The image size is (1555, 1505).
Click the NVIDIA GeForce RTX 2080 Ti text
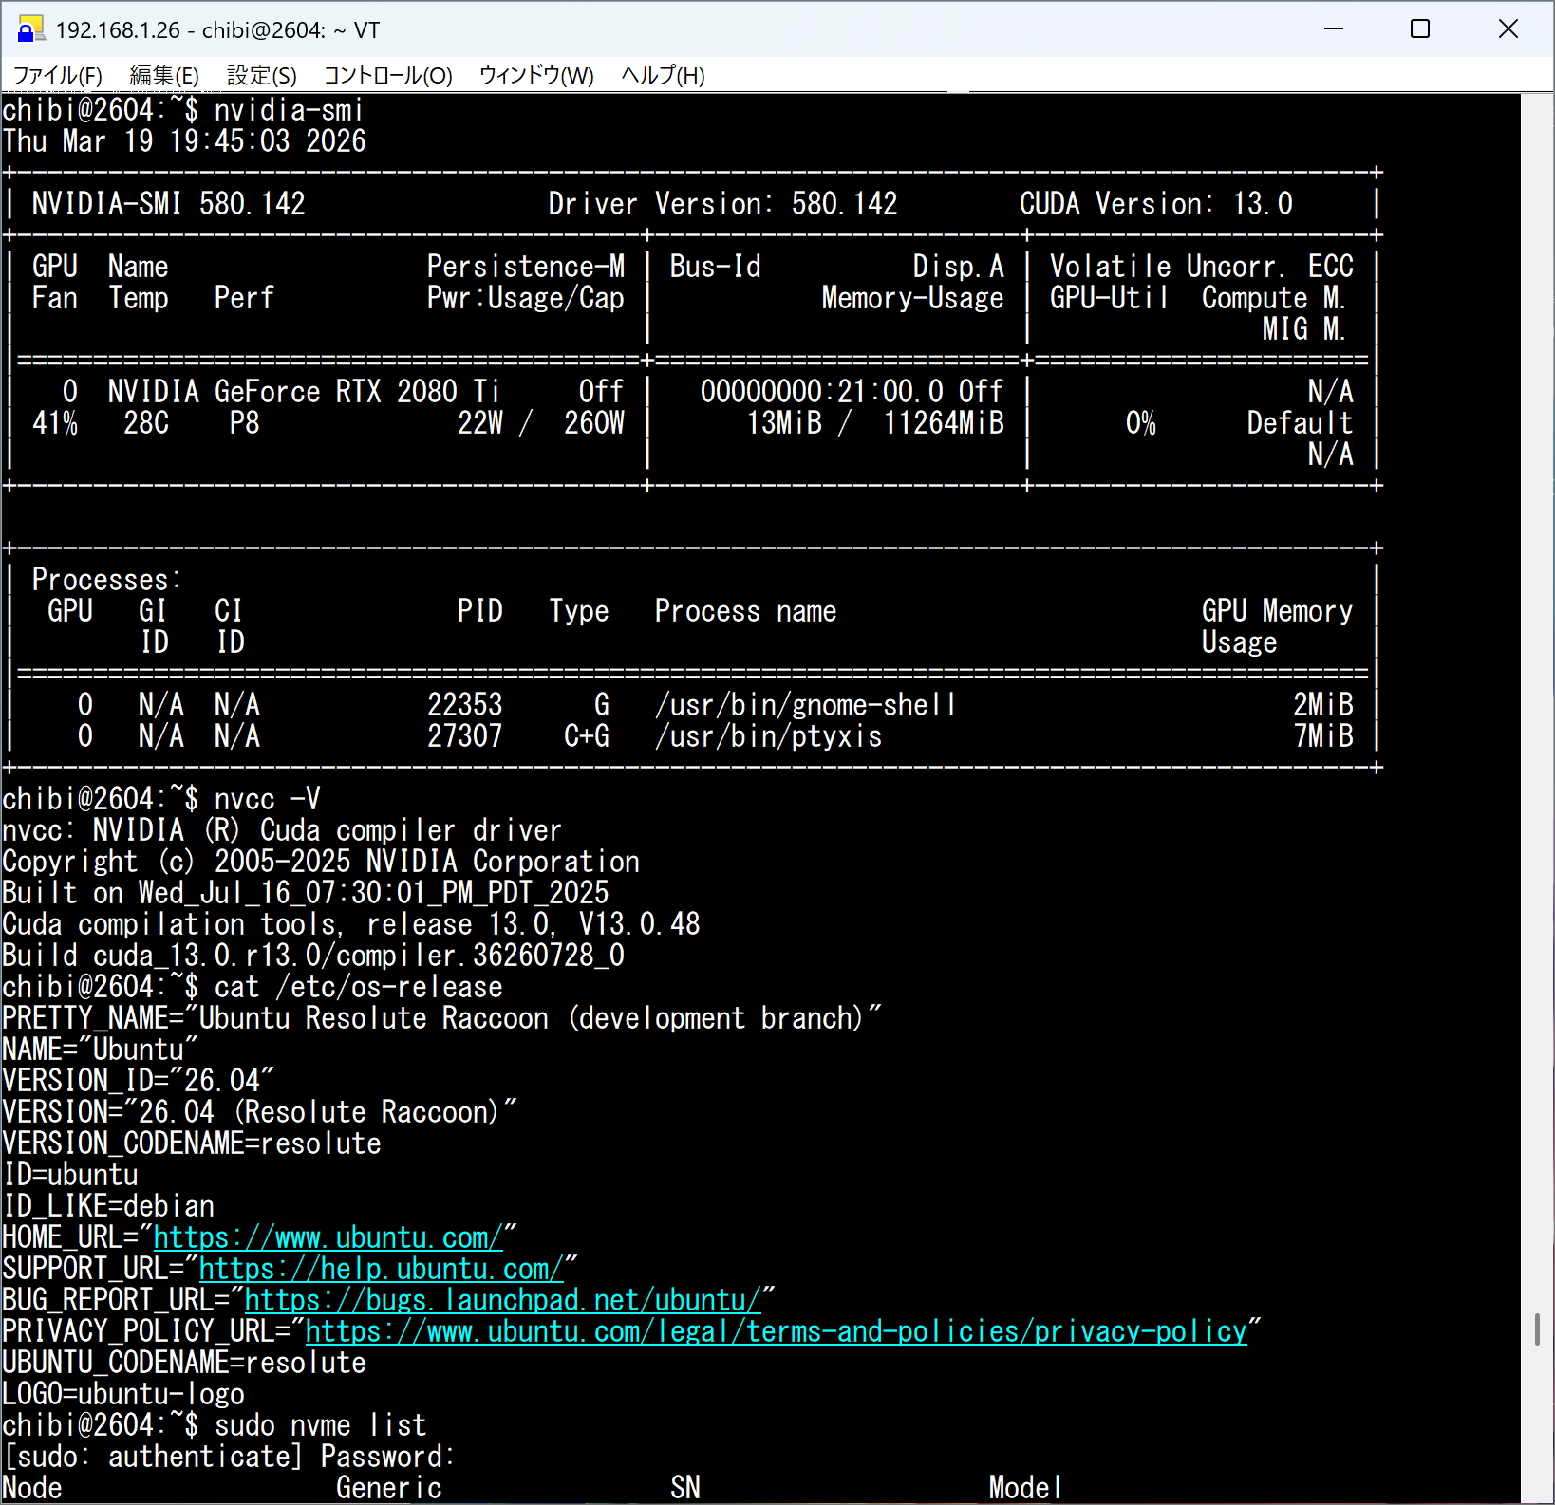pos(303,391)
